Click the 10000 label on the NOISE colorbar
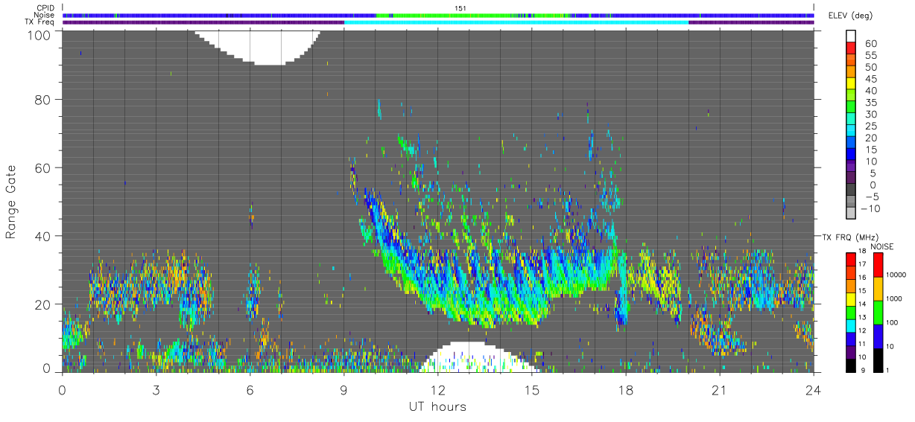 [897, 275]
